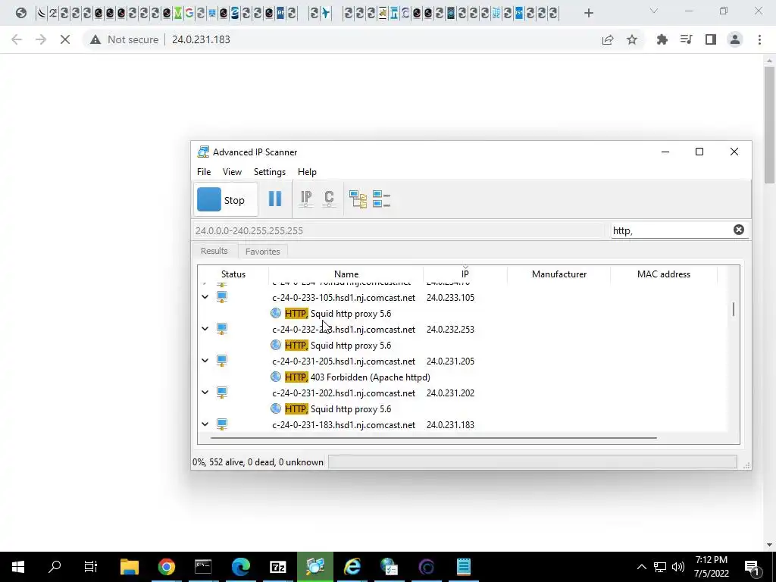Collapse the 24.0.233.105 host row
Viewport: 776px width, 582px height.
205,297
